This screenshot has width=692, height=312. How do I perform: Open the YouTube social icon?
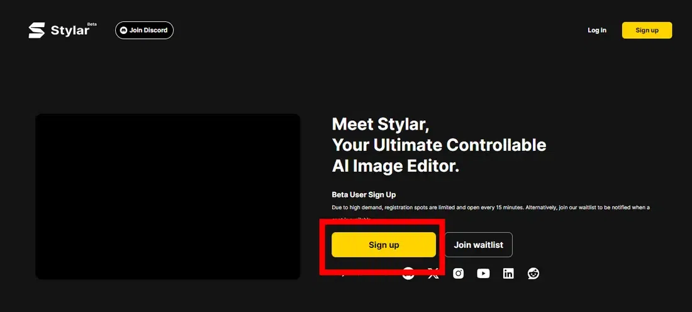[483, 274]
